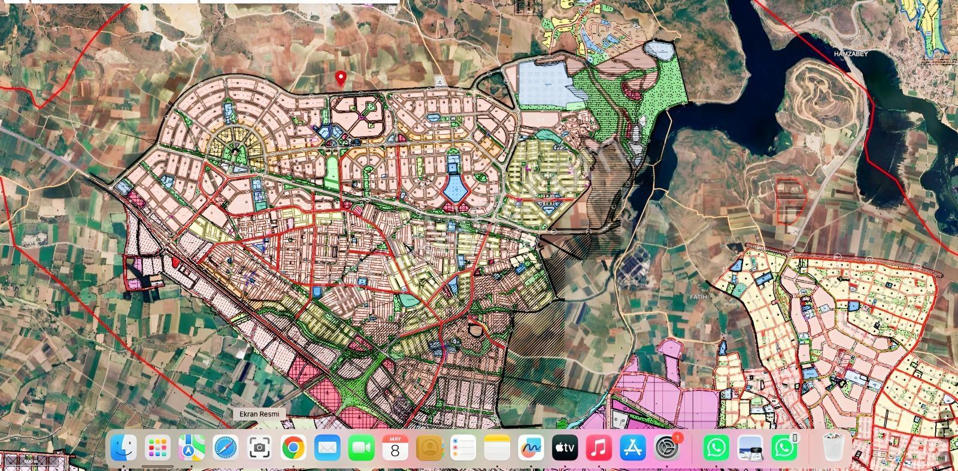Open the Screenshot app in dock
The image size is (958, 471).
(259, 447)
